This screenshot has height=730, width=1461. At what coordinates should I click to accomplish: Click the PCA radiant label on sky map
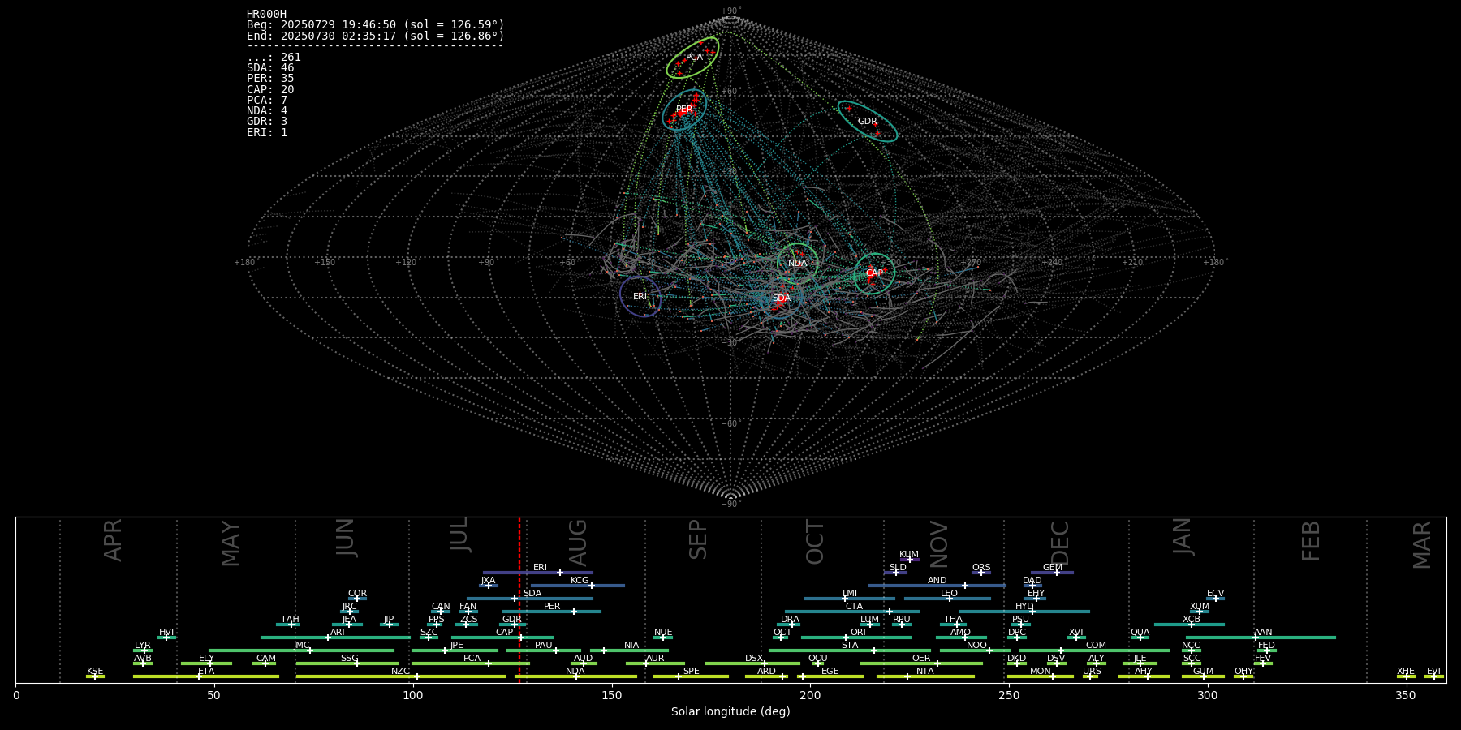click(694, 58)
